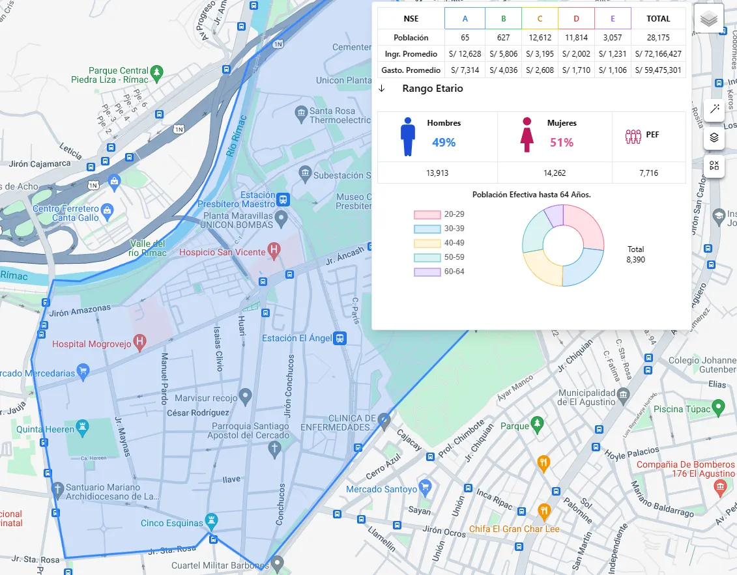Screen dimensions: 737x575
Task: Open the stacked layers tool button
Action: [714, 137]
